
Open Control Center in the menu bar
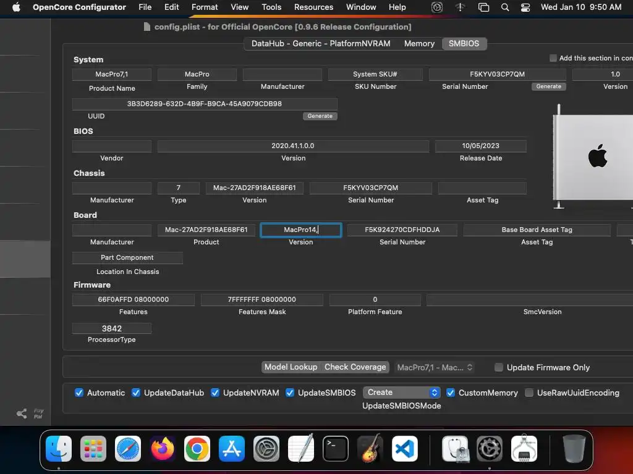pyautogui.click(x=525, y=7)
